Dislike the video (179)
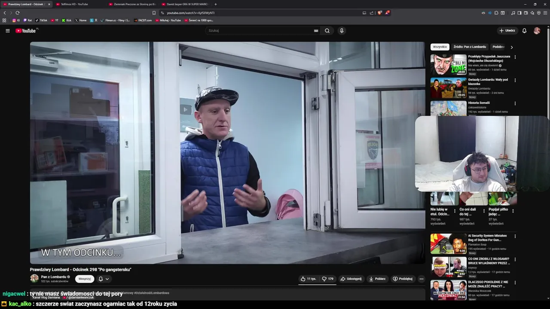The image size is (550, 309). click(328, 279)
